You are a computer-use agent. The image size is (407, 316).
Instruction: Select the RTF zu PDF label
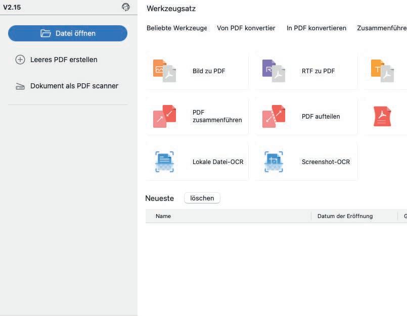click(x=318, y=71)
